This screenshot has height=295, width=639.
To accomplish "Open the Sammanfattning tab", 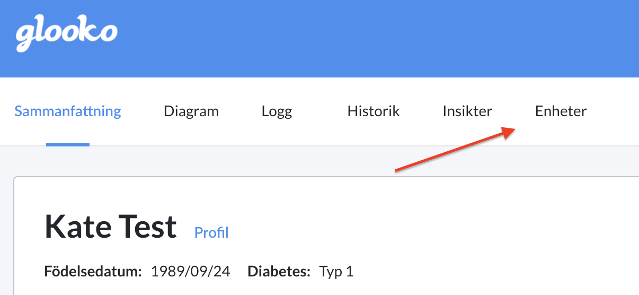I will [68, 111].
